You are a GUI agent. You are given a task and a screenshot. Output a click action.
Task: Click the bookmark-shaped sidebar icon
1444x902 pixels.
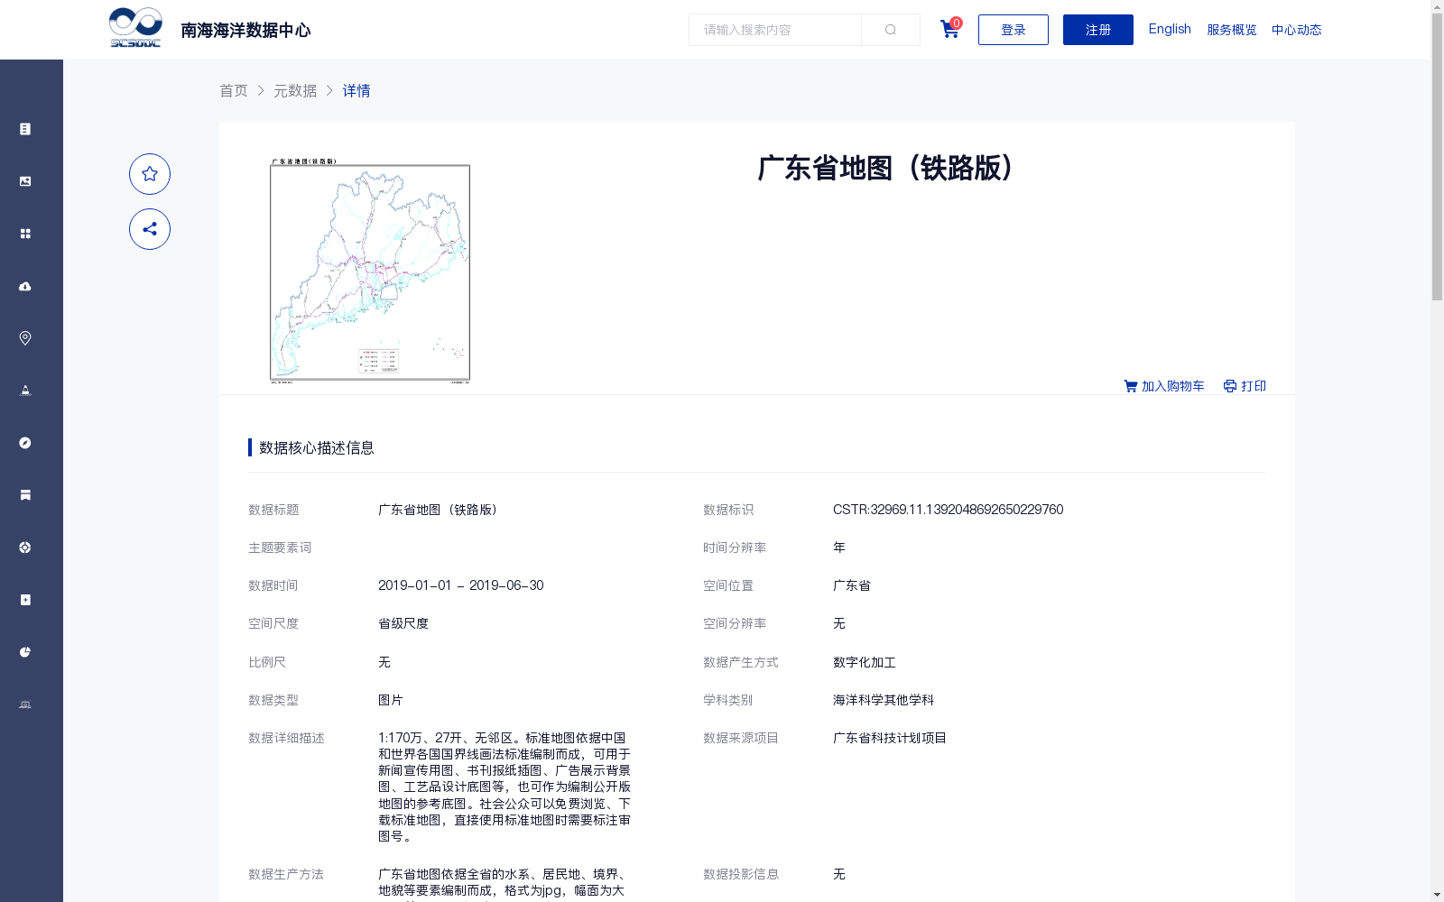click(25, 495)
